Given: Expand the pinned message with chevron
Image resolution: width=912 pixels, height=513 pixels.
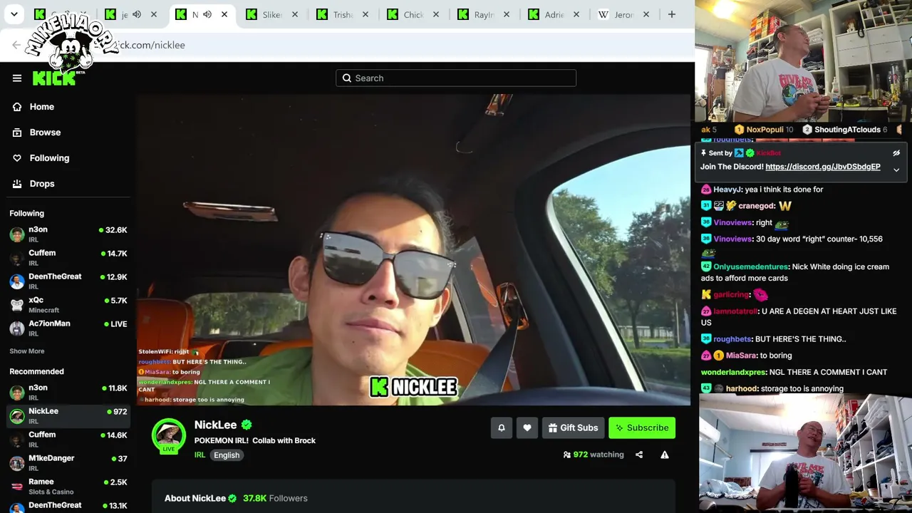Looking at the screenshot, I should 896,170.
